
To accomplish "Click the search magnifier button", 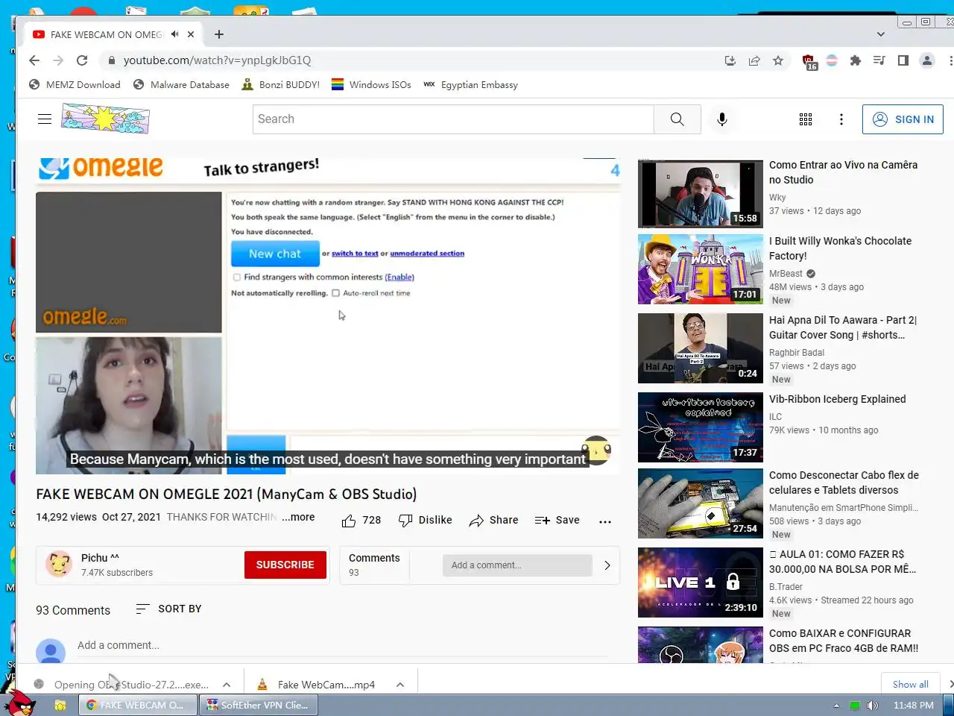I will click(x=677, y=119).
